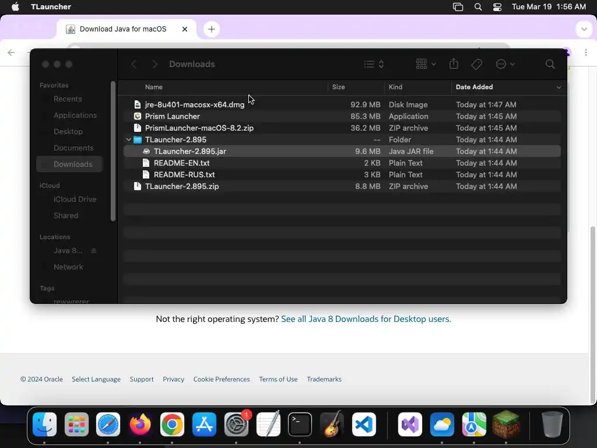Collapse the TLauncher-2.895 folder triangle
Screen dimensions: 597x448
click(x=129, y=140)
